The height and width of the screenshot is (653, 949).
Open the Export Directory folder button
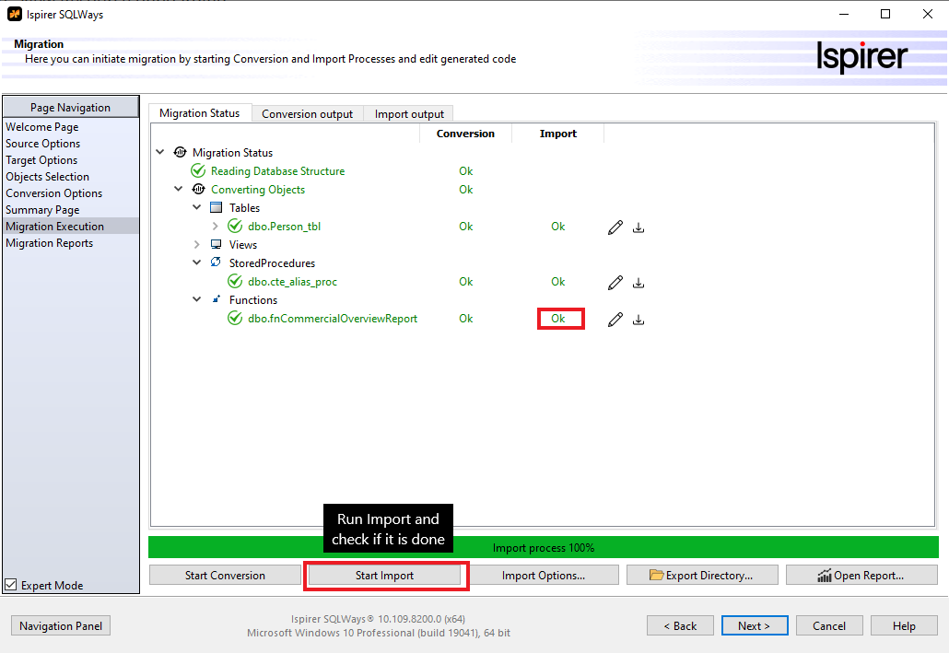click(701, 576)
